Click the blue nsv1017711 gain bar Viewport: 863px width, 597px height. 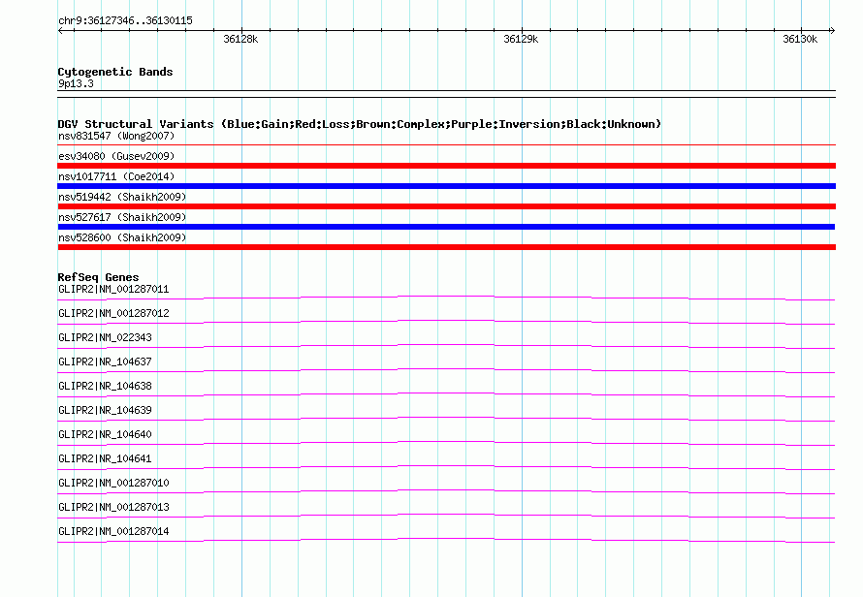click(446, 186)
